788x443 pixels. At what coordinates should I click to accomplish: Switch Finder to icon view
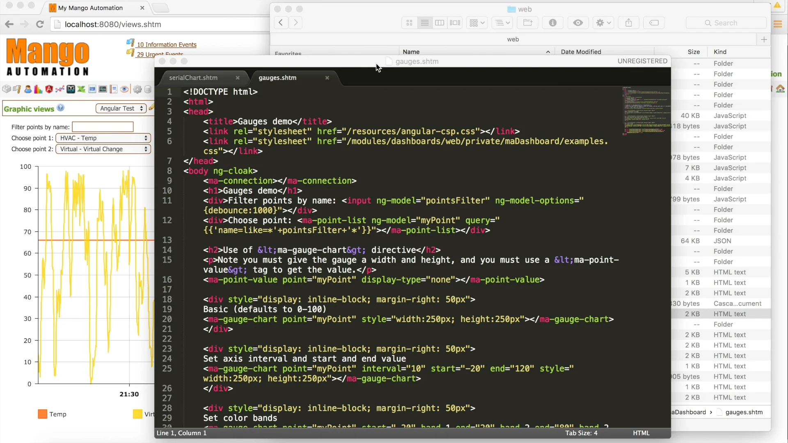click(409, 23)
